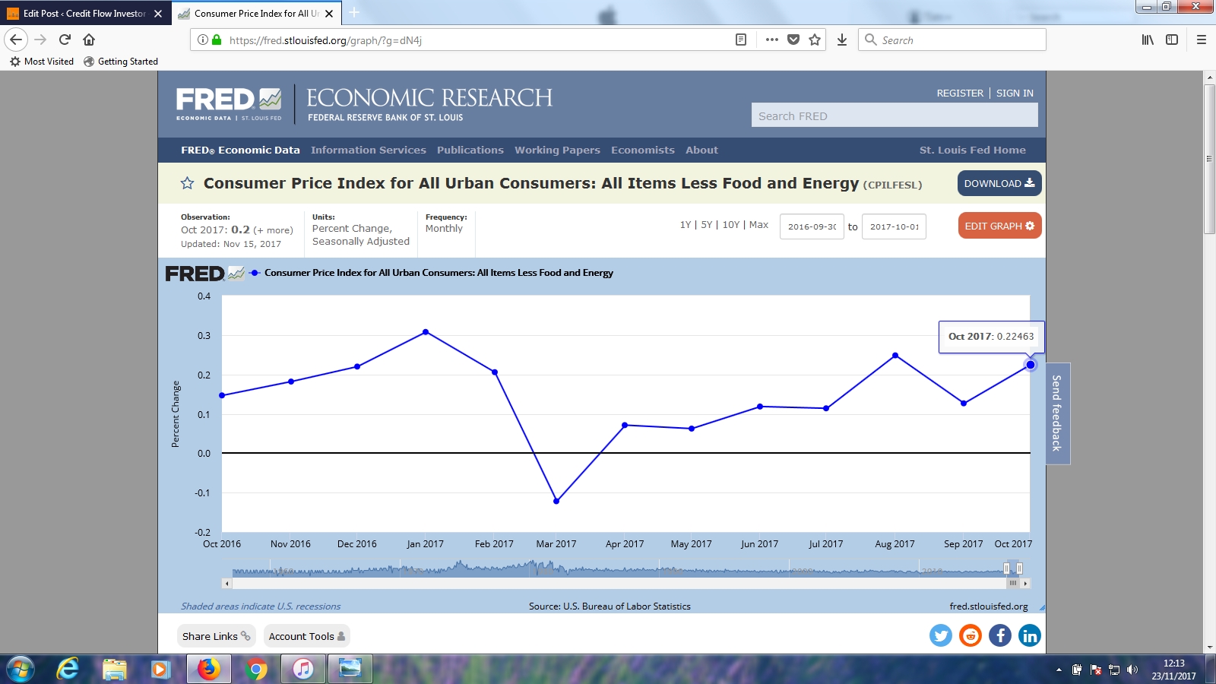Open the Publications menu item
1216x684 pixels.
(470, 150)
